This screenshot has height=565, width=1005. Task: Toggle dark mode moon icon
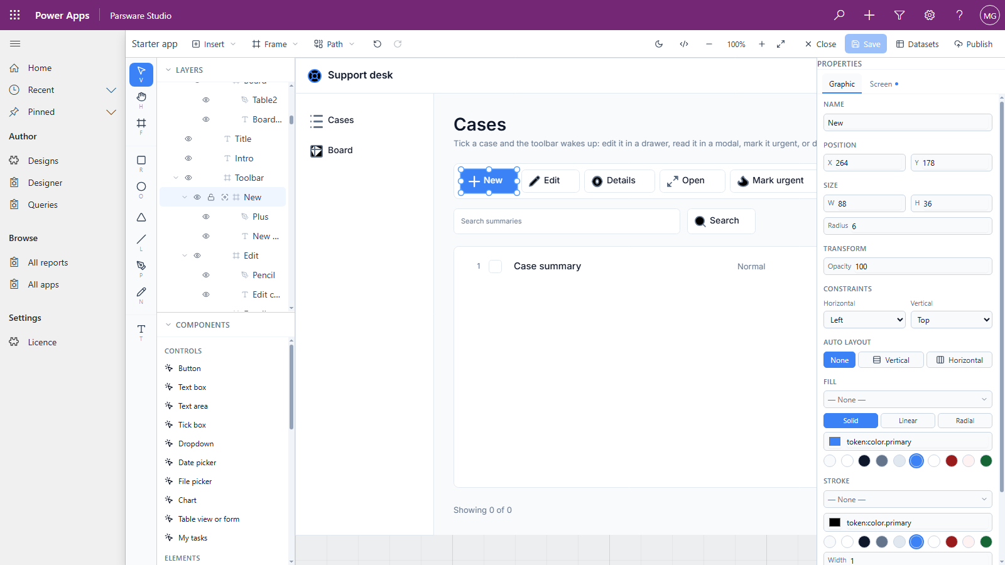[x=659, y=44]
